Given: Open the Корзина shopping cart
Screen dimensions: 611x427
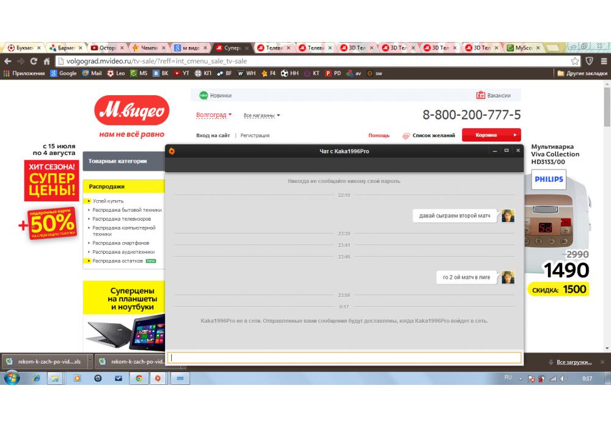Looking at the screenshot, I should tap(491, 135).
